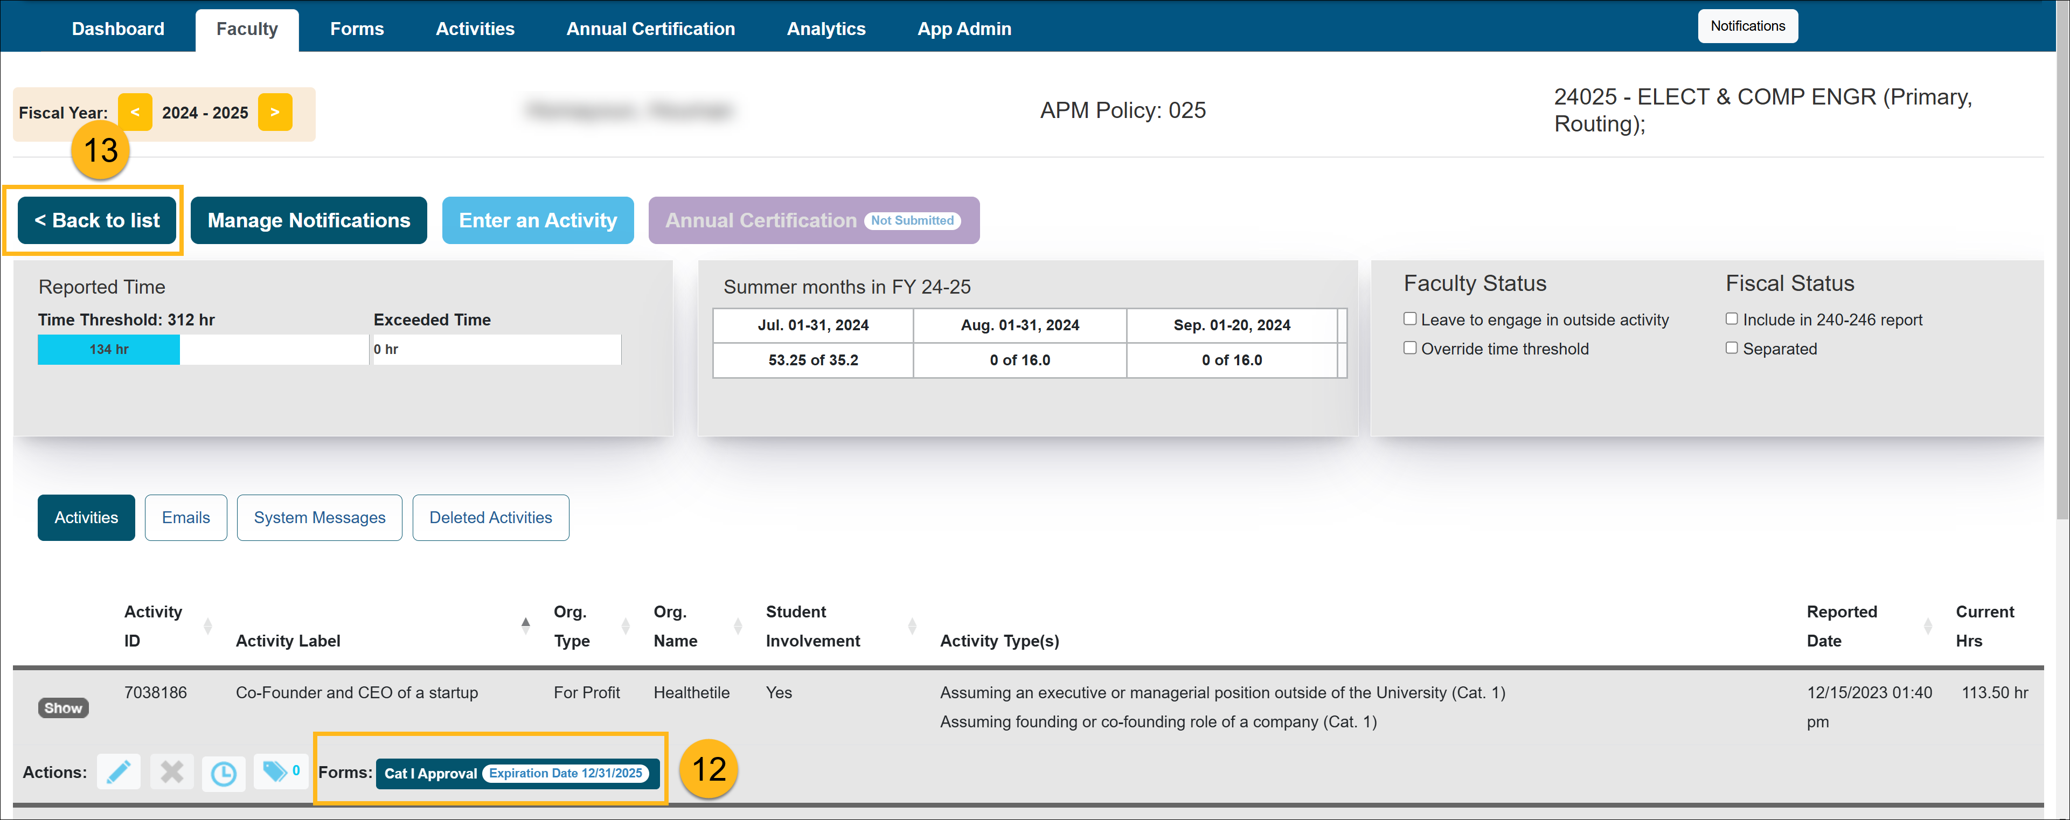Open the Dashboard tab
This screenshot has width=2070, height=820.
click(x=118, y=29)
